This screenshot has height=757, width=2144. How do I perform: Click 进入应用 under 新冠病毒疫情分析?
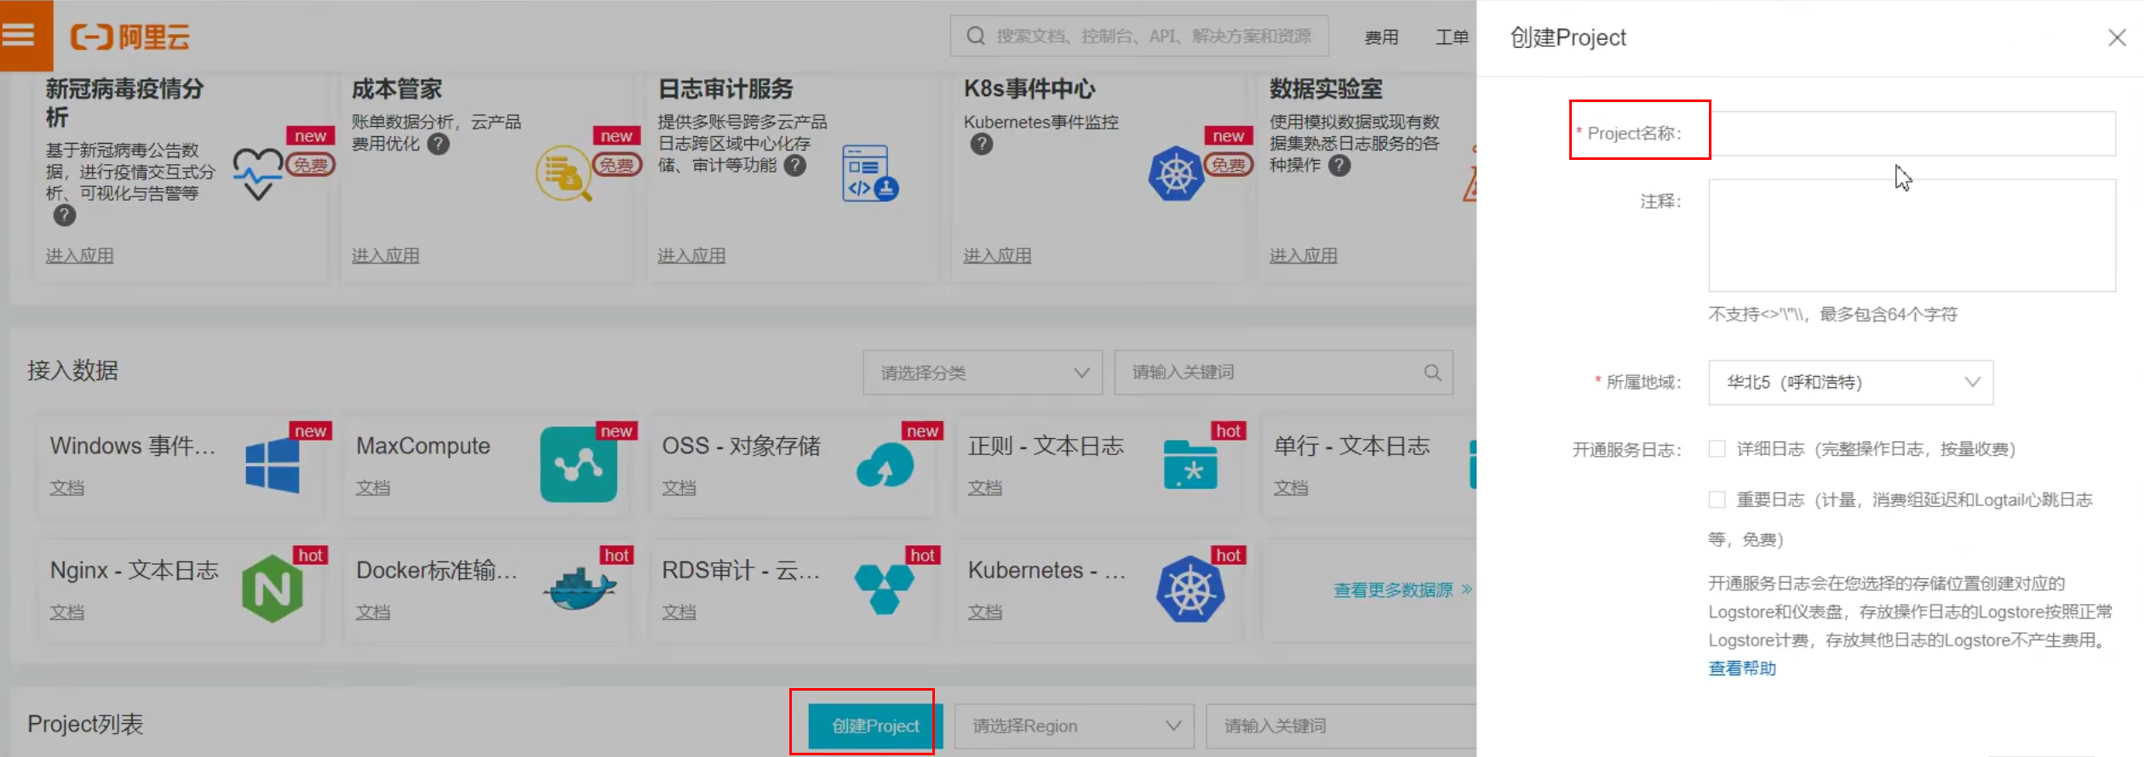click(x=79, y=255)
